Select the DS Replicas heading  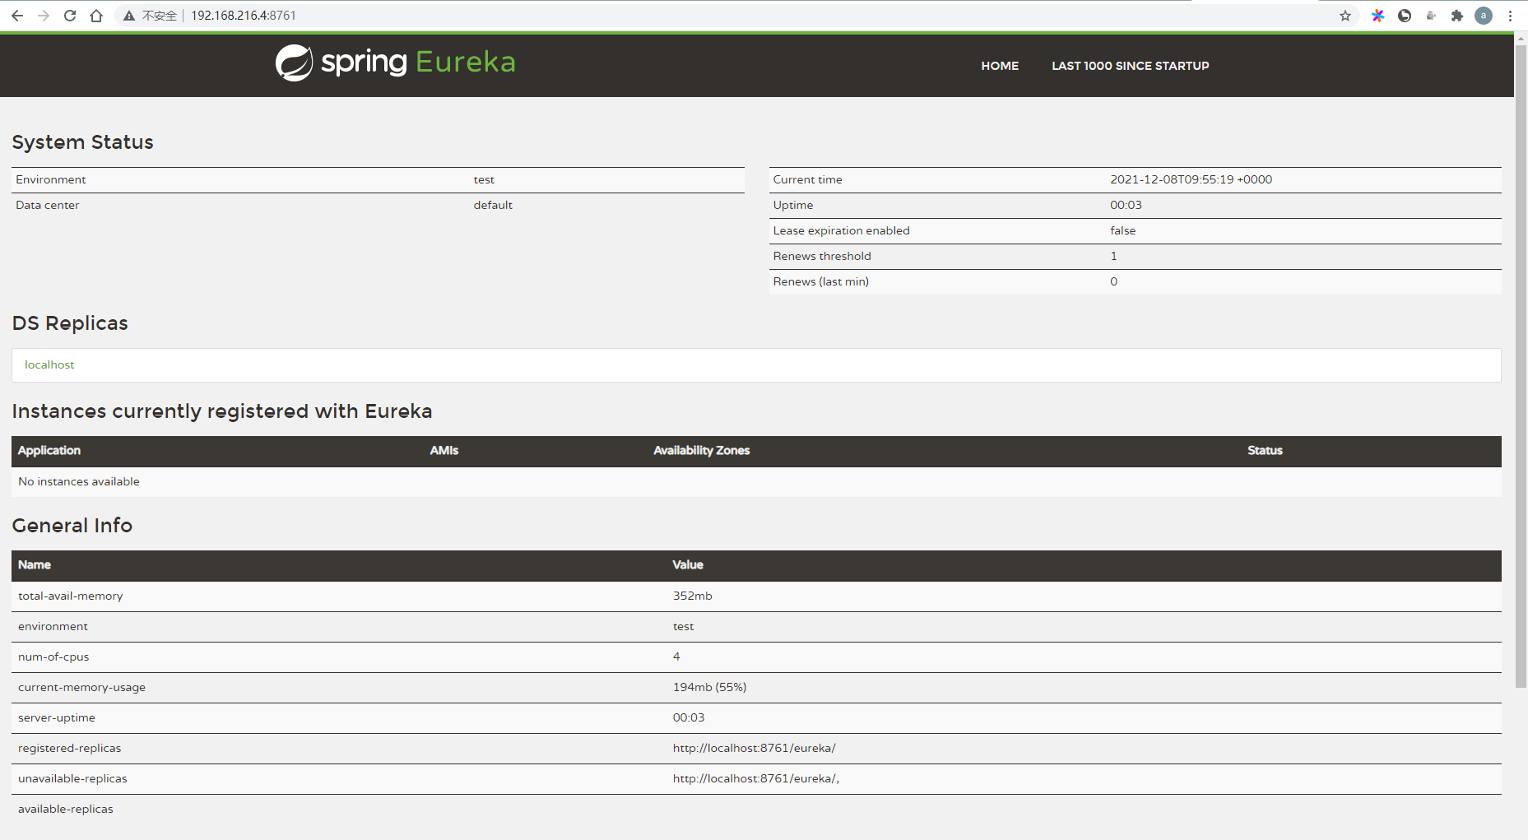point(70,323)
